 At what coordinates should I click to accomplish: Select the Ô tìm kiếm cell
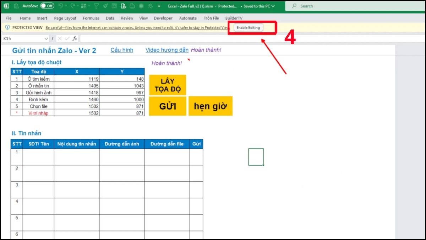click(39, 79)
